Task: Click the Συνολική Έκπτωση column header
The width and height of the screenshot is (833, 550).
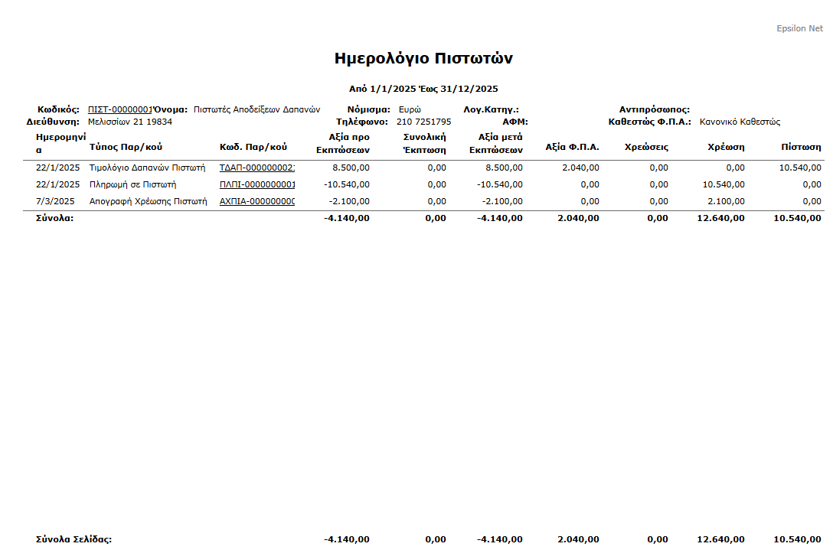Action: (x=424, y=143)
